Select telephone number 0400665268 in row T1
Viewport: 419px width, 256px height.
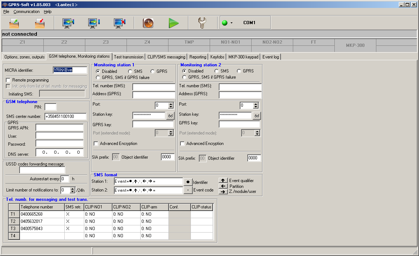[42, 214]
